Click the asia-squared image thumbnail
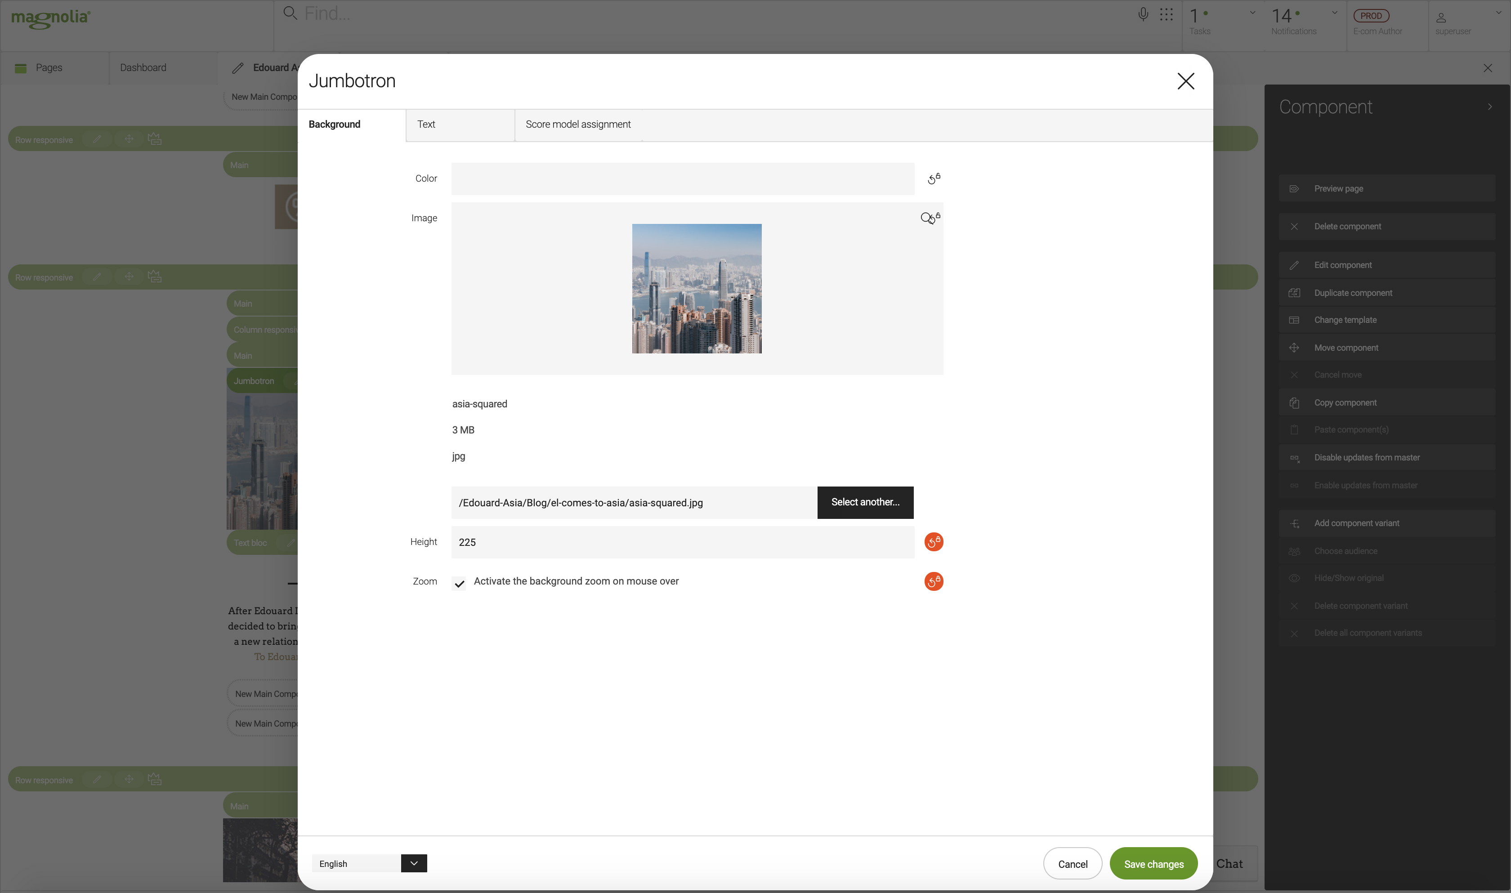The image size is (1511, 893). pos(696,289)
